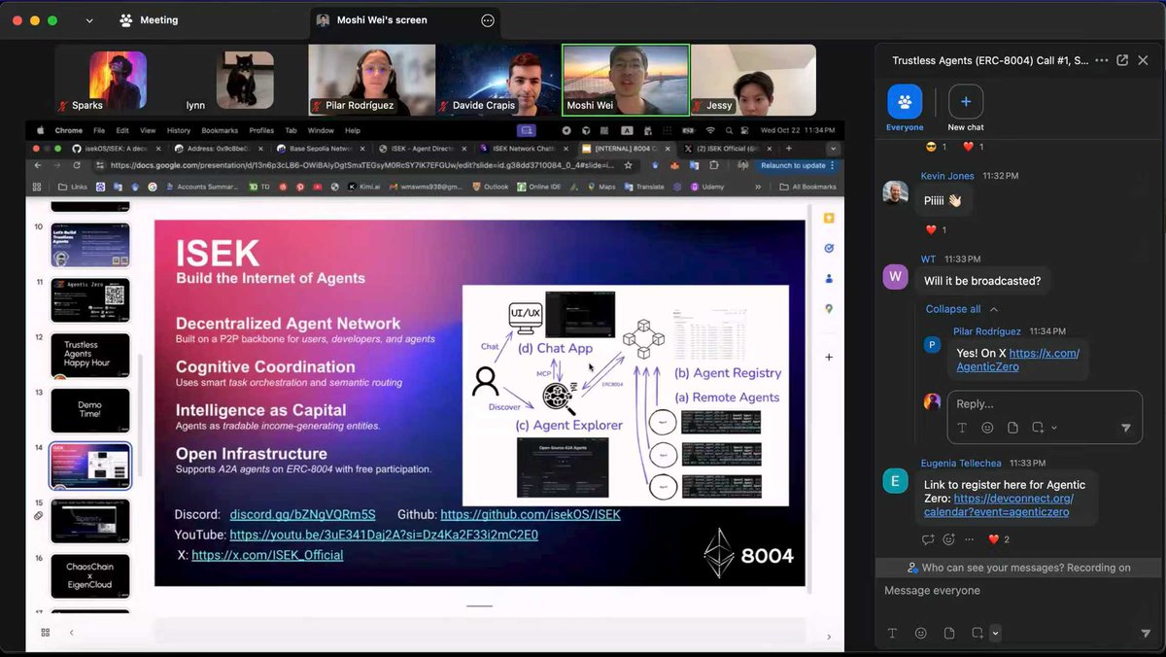
Task: Bookmark page with star icon
Action: click(629, 165)
